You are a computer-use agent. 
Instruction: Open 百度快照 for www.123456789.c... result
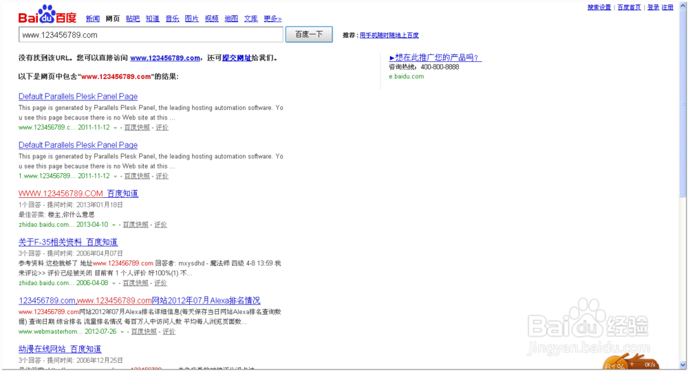[137, 128]
